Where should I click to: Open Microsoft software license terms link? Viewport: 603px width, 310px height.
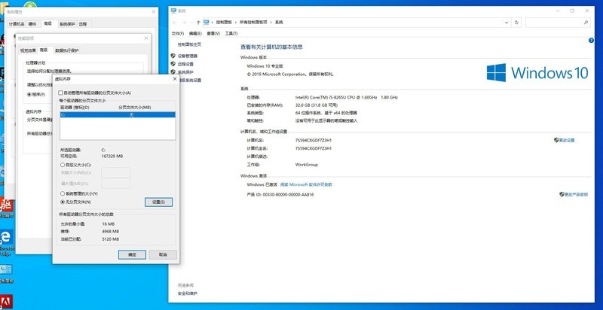coord(306,184)
